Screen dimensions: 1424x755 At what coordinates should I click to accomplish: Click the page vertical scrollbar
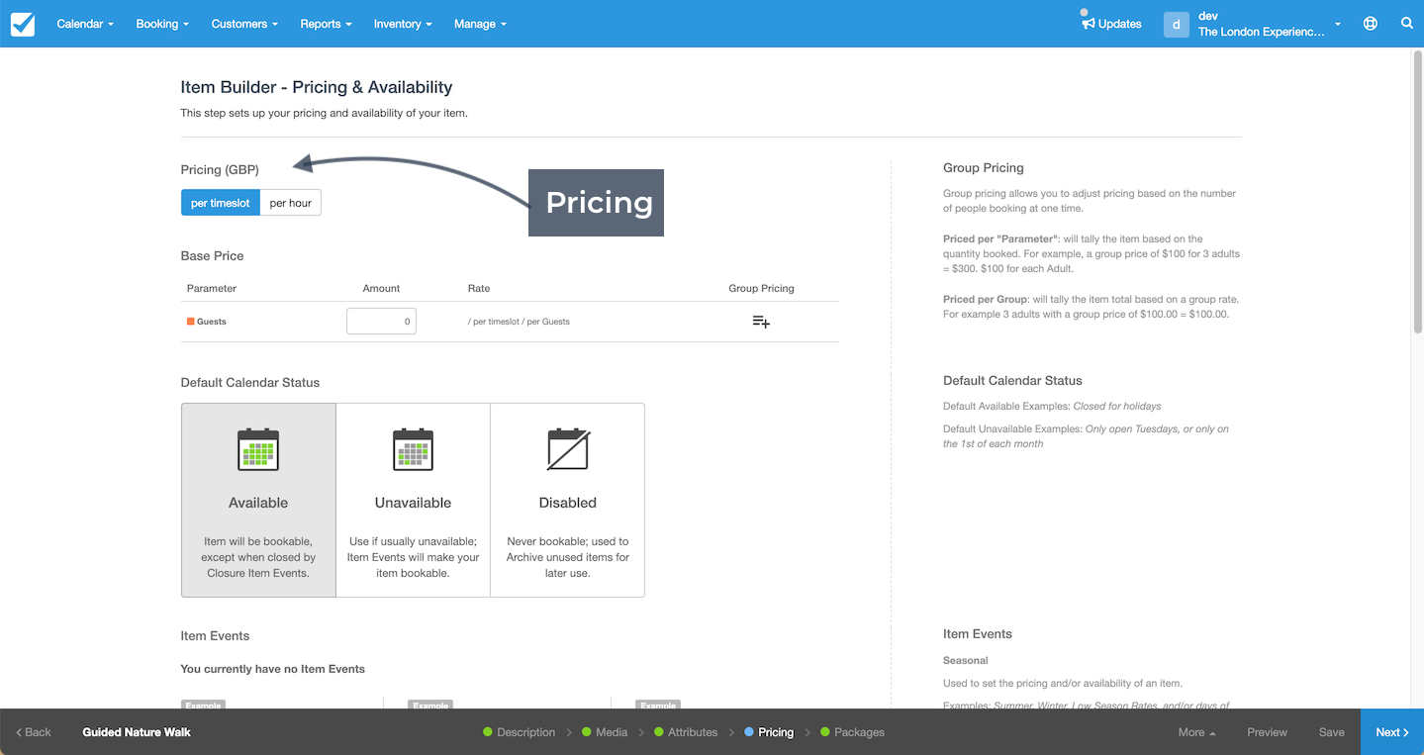1417,193
